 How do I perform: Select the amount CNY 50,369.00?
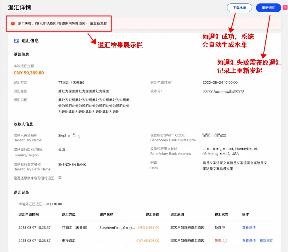click(x=29, y=73)
